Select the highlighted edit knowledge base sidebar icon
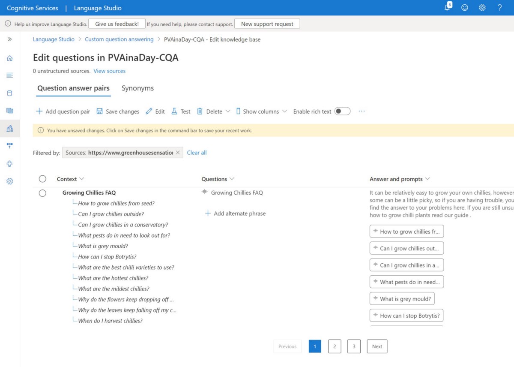 (9, 128)
